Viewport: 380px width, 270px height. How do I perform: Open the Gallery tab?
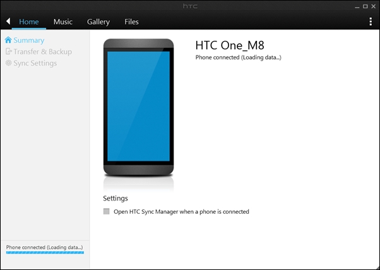click(98, 22)
